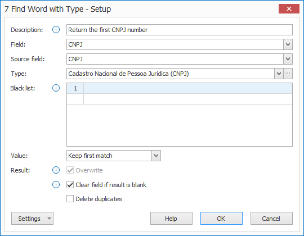Close the Setup dialog window
The image size is (304, 236).
(289, 9)
